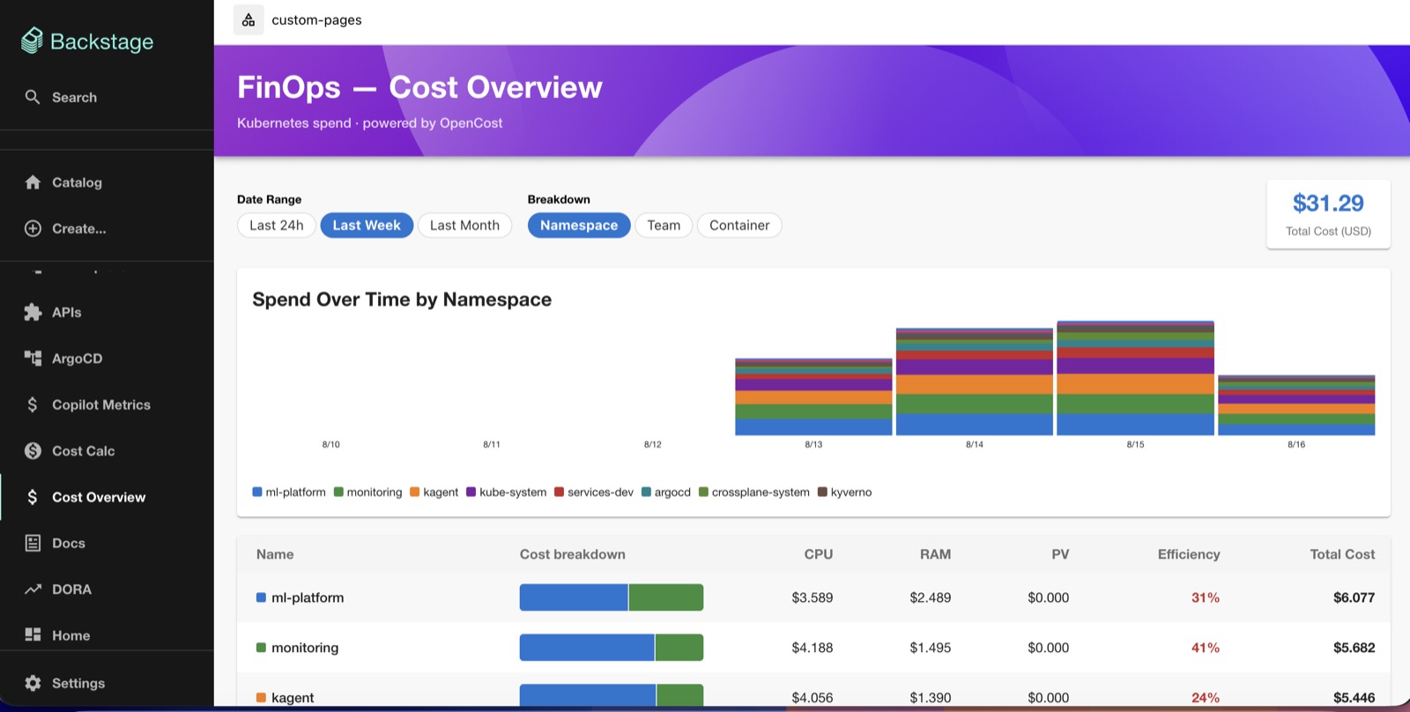The height and width of the screenshot is (712, 1410).
Task: Click the Copilot Metrics label
Action: pyautogui.click(x=101, y=404)
